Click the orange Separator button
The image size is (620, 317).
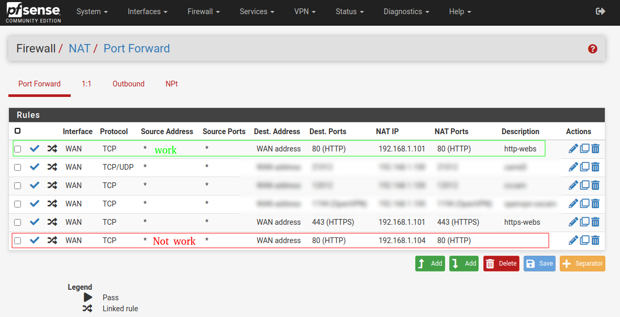tap(582, 264)
